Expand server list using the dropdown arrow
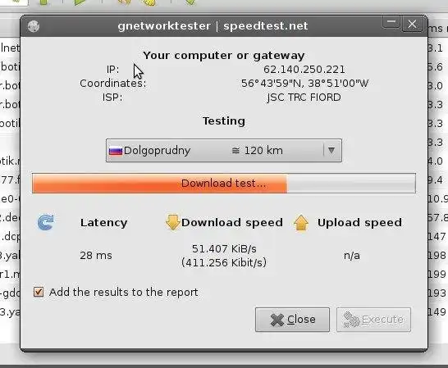 331,150
